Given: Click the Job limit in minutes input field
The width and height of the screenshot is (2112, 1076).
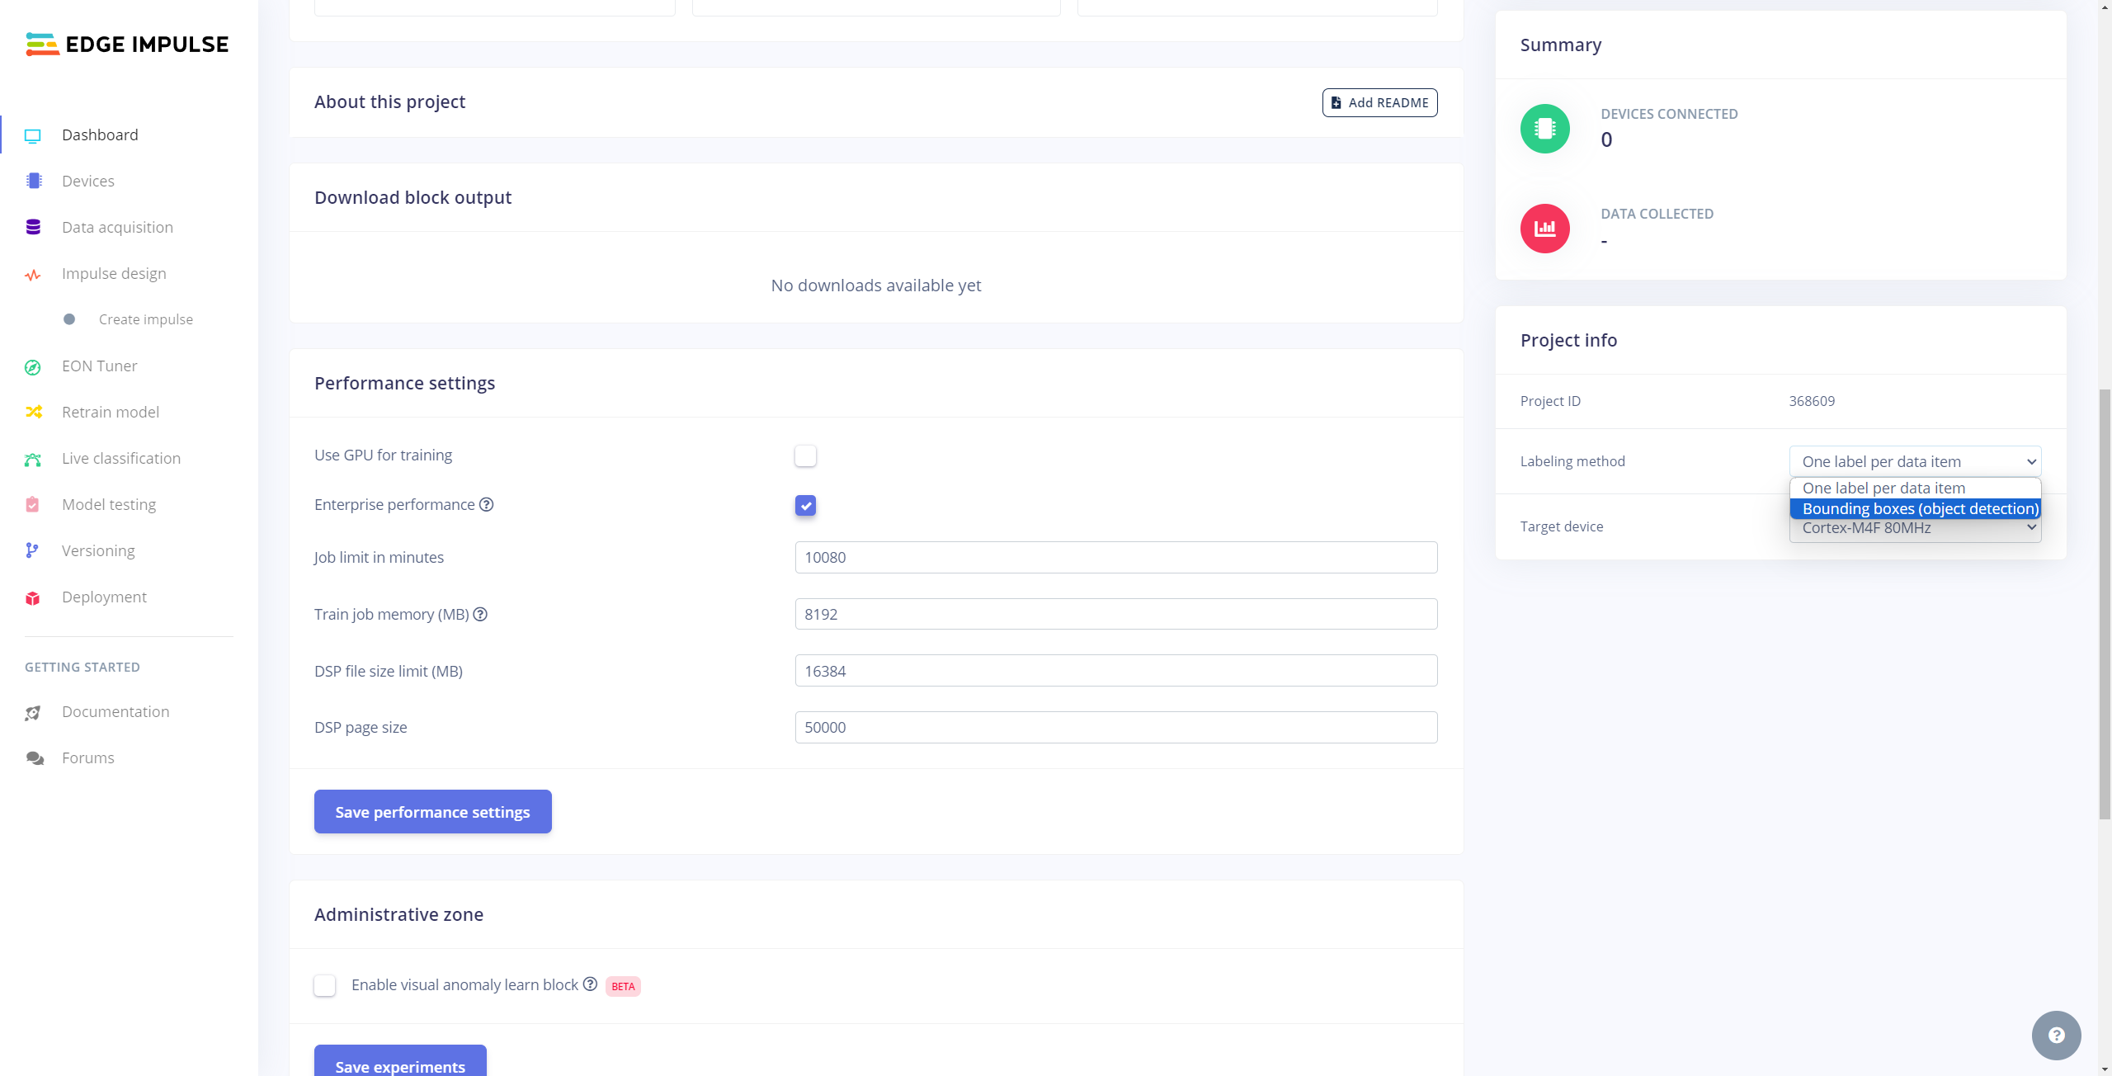Looking at the screenshot, I should (1116, 557).
